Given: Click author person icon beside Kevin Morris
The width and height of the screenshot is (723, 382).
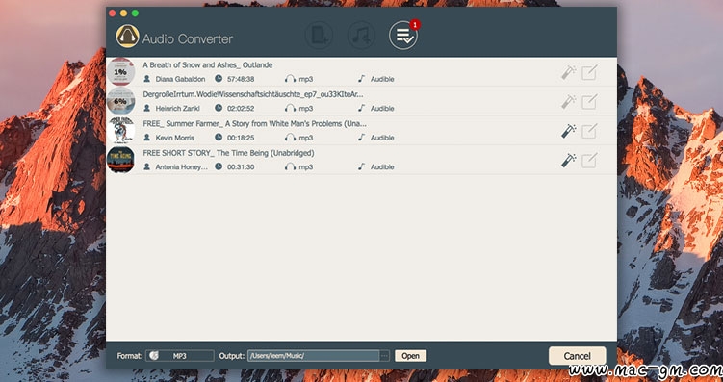Looking at the screenshot, I should coord(146,138).
